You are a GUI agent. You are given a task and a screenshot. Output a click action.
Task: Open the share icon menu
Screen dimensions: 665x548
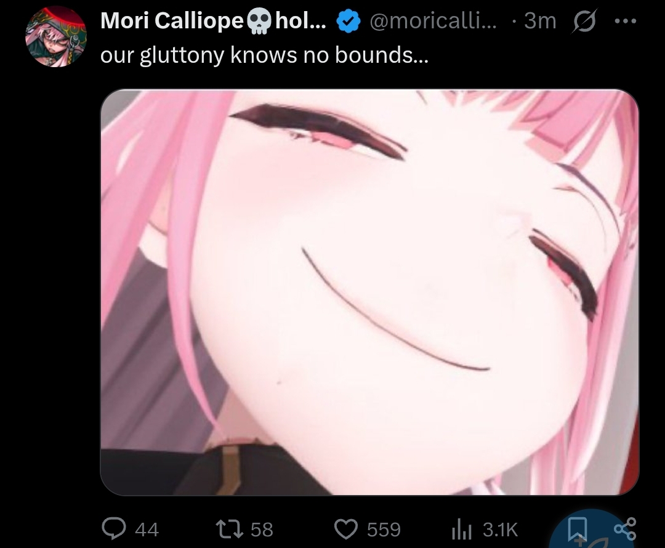click(623, 530)
